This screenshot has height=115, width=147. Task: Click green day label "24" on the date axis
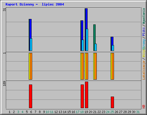108,112
